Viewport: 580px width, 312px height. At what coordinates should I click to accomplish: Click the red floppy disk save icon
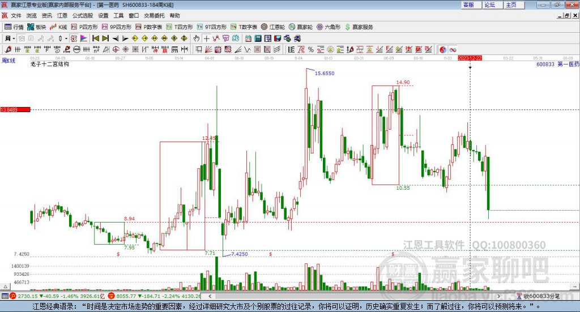point(278,39)
